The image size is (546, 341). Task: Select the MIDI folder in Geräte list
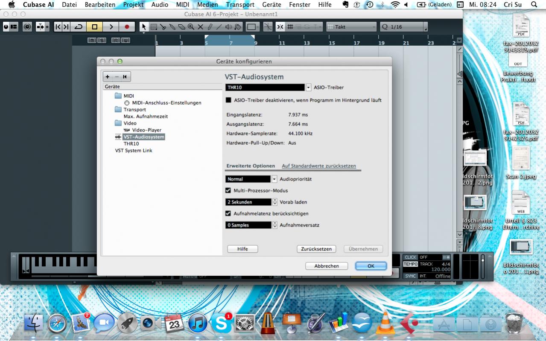[124, 96]
